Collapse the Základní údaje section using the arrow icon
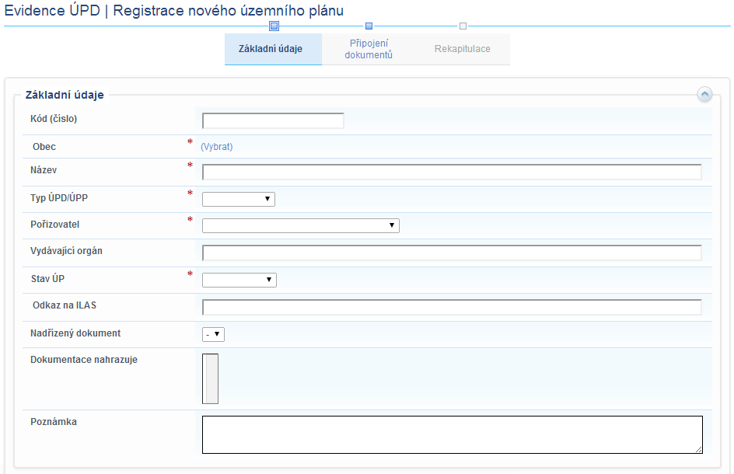 pos(705,94)
